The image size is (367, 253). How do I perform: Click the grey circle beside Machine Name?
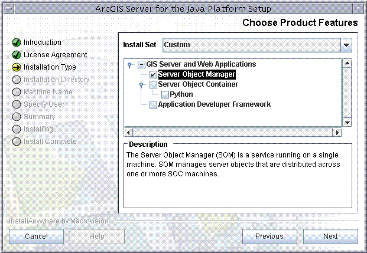(17, 92)
